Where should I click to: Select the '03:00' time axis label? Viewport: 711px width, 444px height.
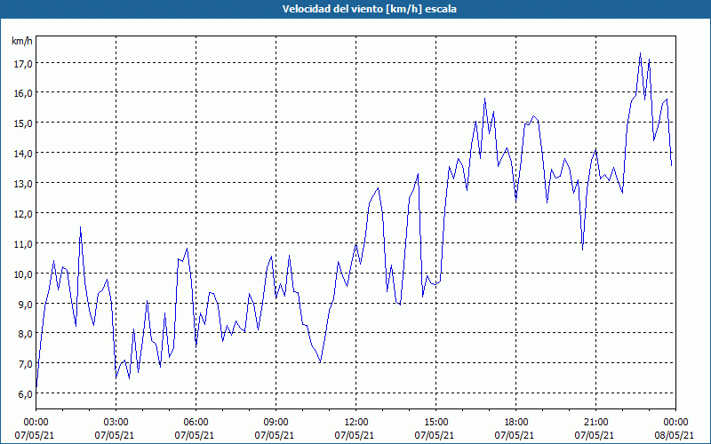pyautogui.click(x=116, y=423)
